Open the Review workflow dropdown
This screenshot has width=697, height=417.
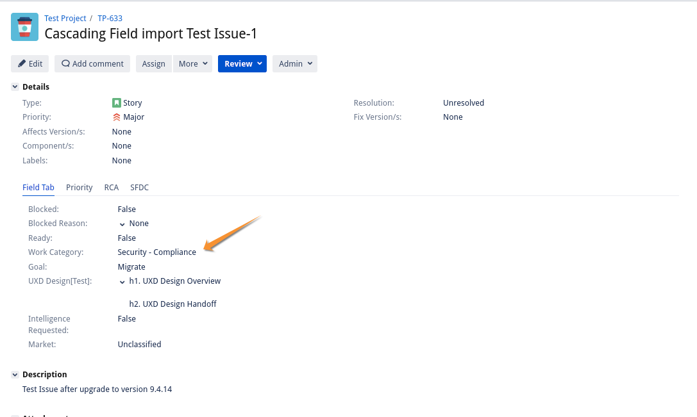tap(242, 63)
